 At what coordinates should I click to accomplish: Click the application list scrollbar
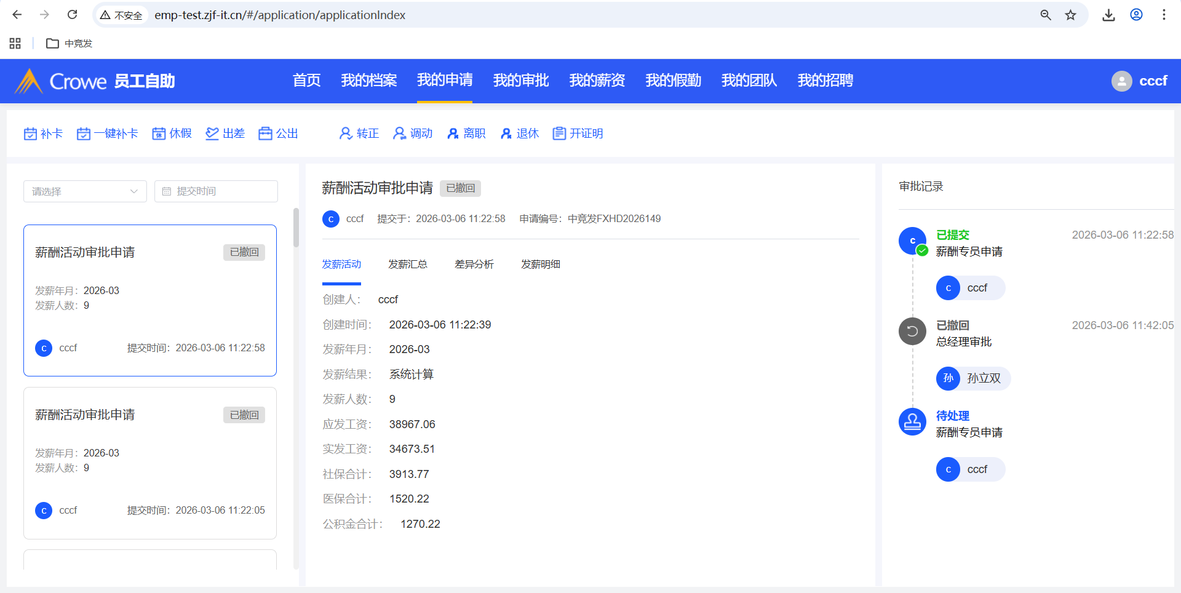click(x=296, y=228)
